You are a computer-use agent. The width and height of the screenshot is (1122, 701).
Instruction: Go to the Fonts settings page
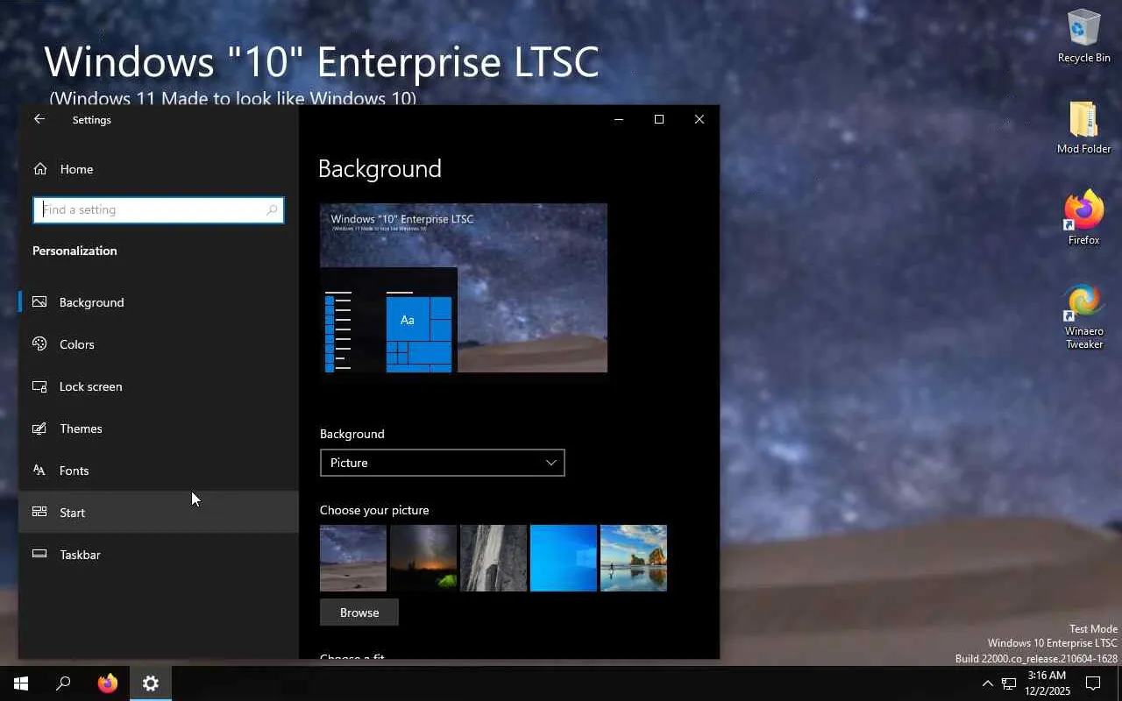click(x=159, y=471)
